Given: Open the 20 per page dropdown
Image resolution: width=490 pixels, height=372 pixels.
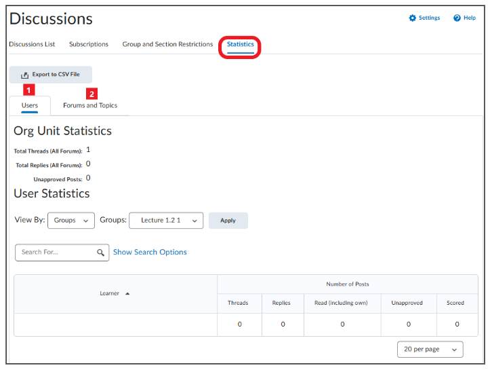Looking at the screenshot, I should 430,349.
